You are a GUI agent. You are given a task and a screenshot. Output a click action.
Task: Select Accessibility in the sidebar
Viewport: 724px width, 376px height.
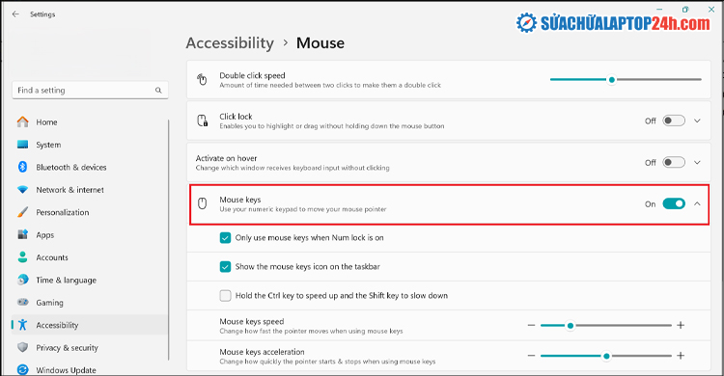(x=90, y=325)
